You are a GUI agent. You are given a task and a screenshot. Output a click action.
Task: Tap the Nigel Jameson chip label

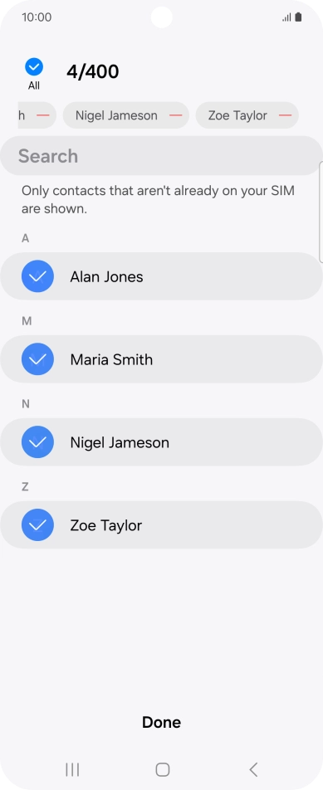tap(116, 115)
